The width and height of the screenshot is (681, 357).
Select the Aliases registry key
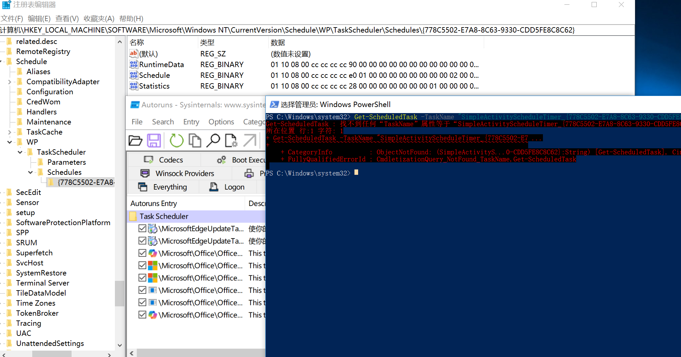38,72
